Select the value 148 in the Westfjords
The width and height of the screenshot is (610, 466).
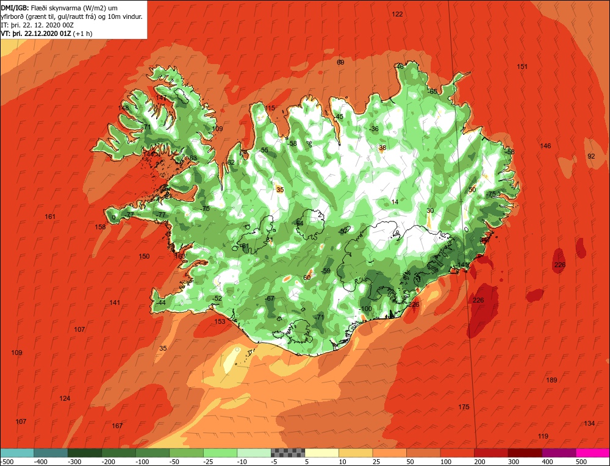(123, 108)
